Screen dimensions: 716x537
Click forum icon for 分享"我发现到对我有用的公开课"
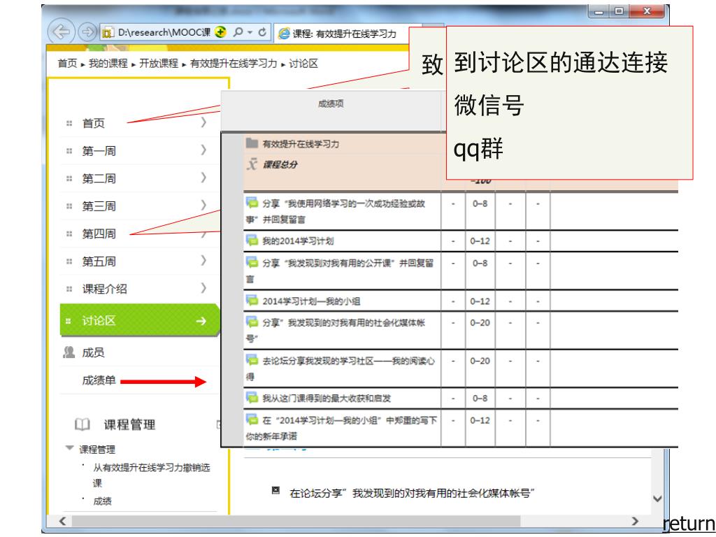point(252,262)
